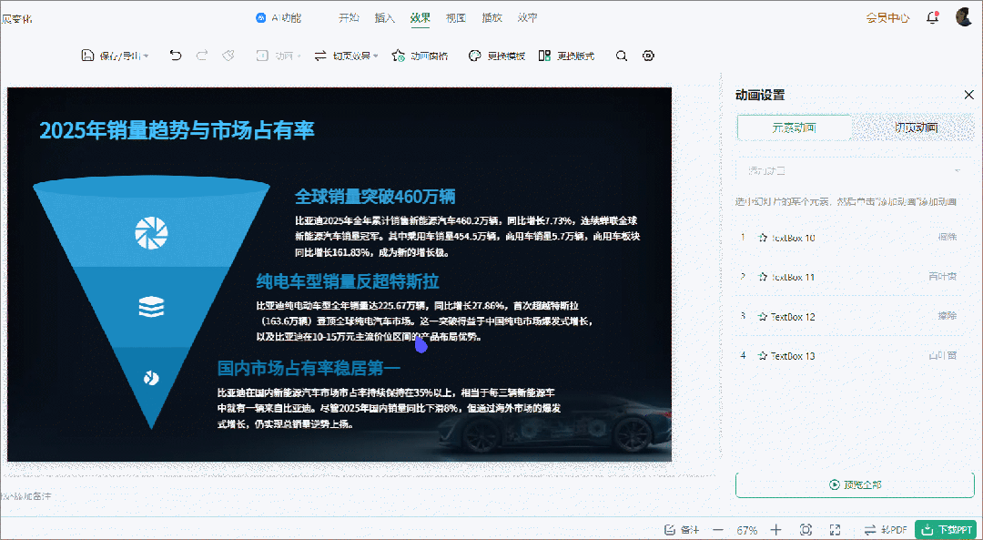This screenshot has width=983, height=540.
Task: Click the slide title 2025年销量趋势与市场占有率
Action: pos(177,130)
